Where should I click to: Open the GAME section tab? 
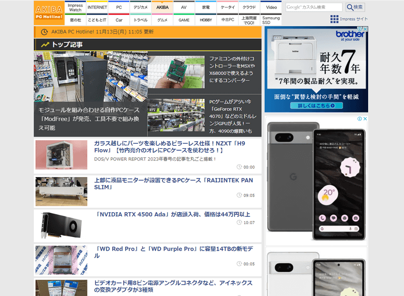[x=183, y=19]
